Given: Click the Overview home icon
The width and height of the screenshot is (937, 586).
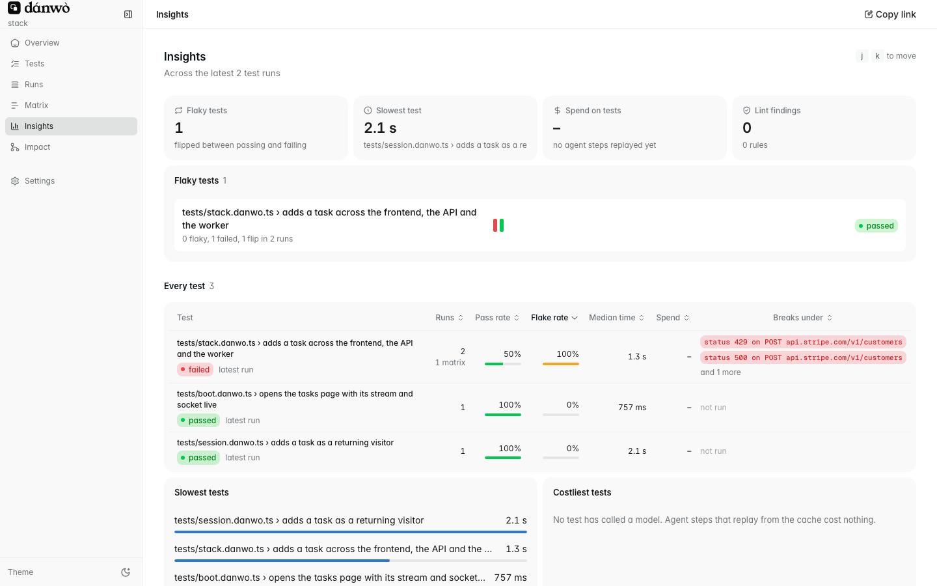Looking at the screenshot, I should click(x=15, y=43).
